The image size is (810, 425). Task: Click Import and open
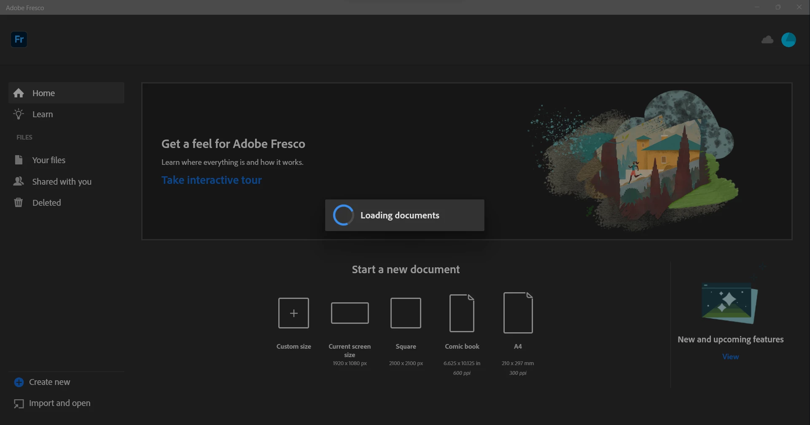[x=52, y=403]
